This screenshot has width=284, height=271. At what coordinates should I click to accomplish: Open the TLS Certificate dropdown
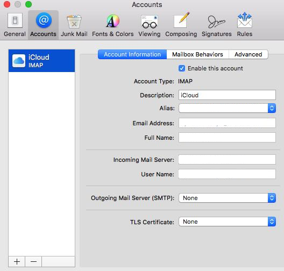(227, 222)
